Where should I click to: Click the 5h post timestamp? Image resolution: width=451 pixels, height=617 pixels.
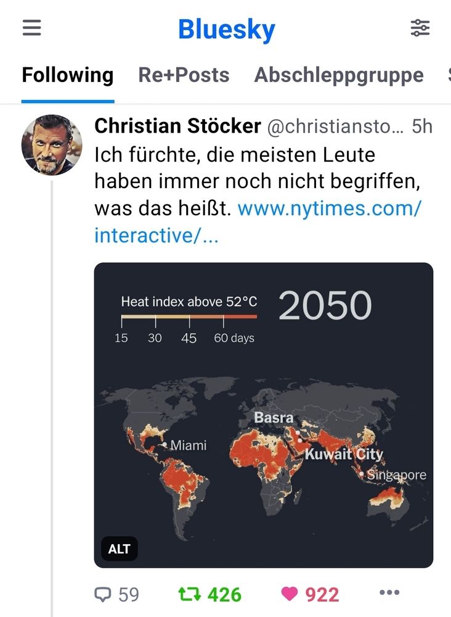pyautogui.click(x=422, y=126)
